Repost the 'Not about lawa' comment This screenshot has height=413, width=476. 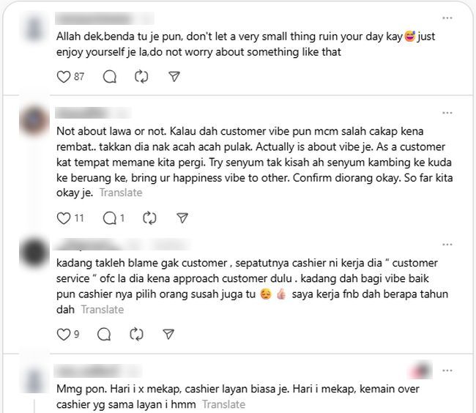[x=149, y=218]
